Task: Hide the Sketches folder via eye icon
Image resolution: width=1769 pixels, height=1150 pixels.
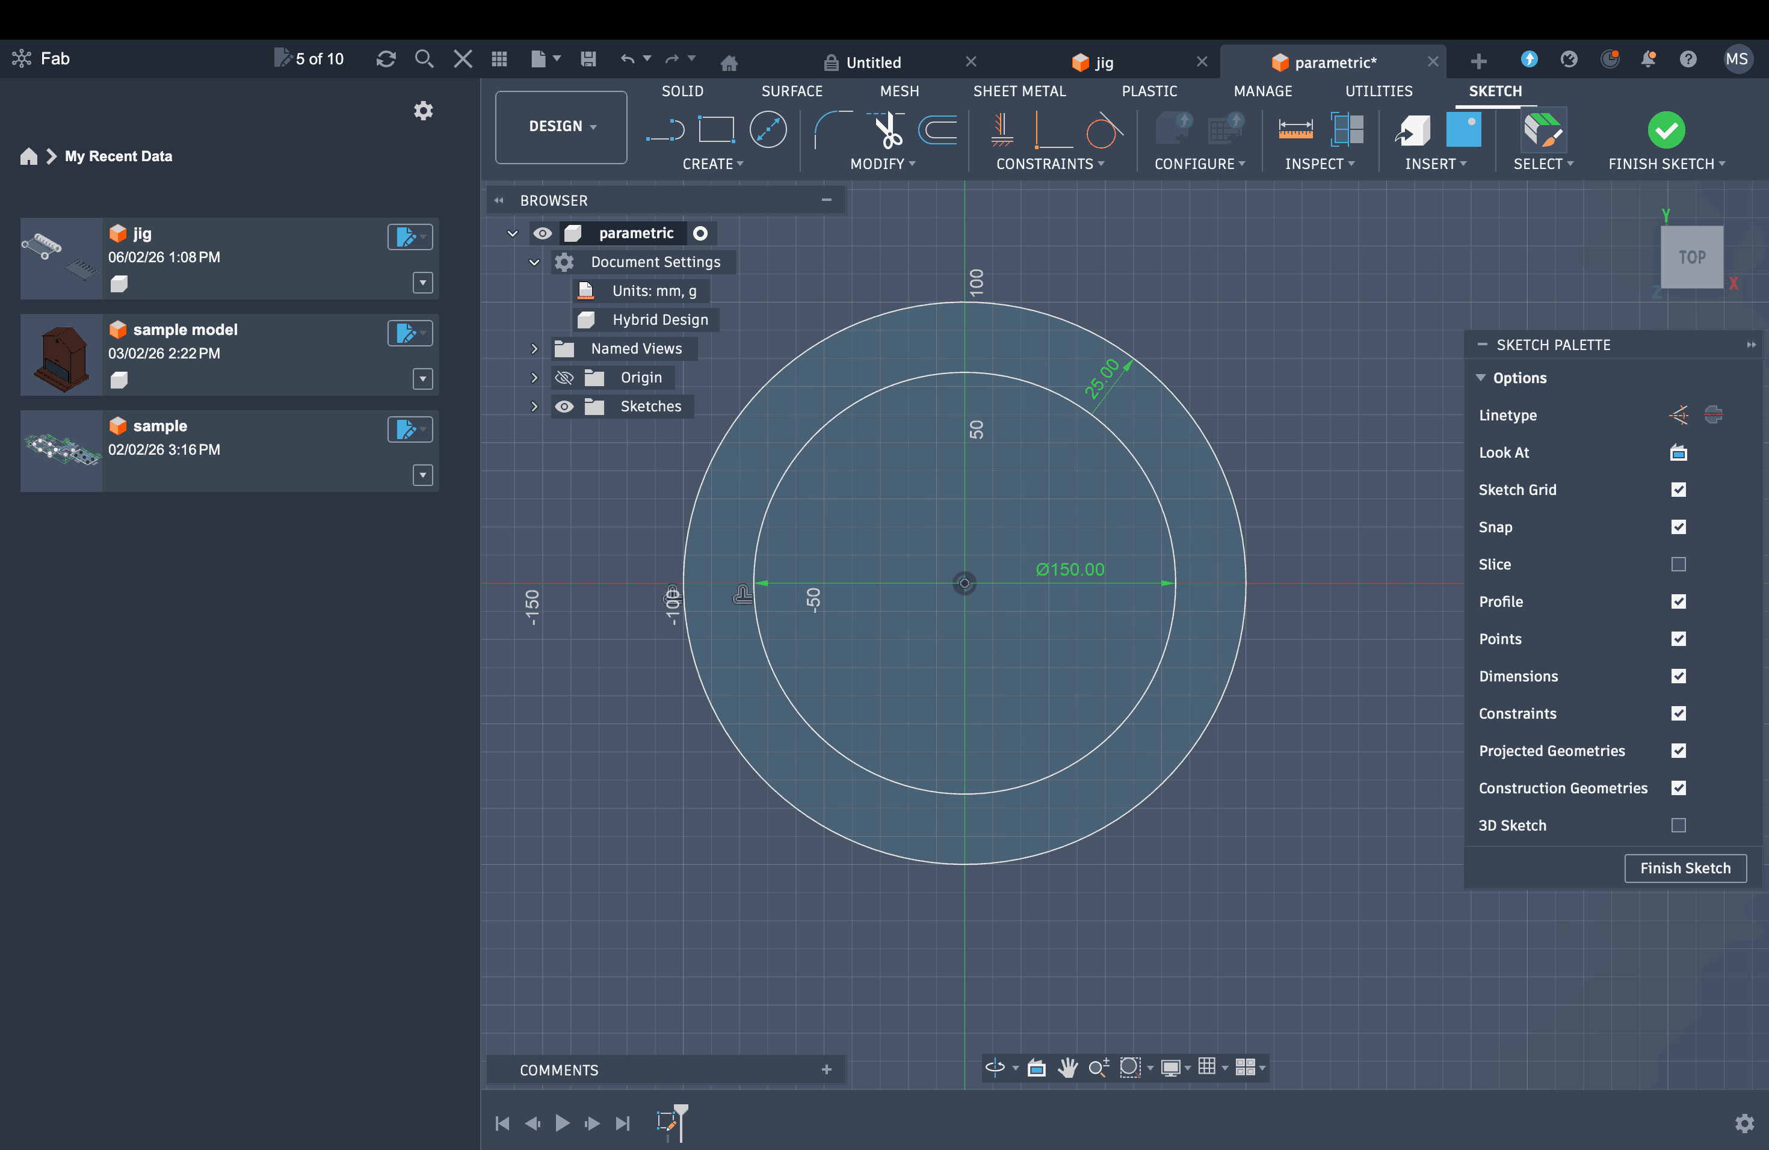Action: pos(564,407)
